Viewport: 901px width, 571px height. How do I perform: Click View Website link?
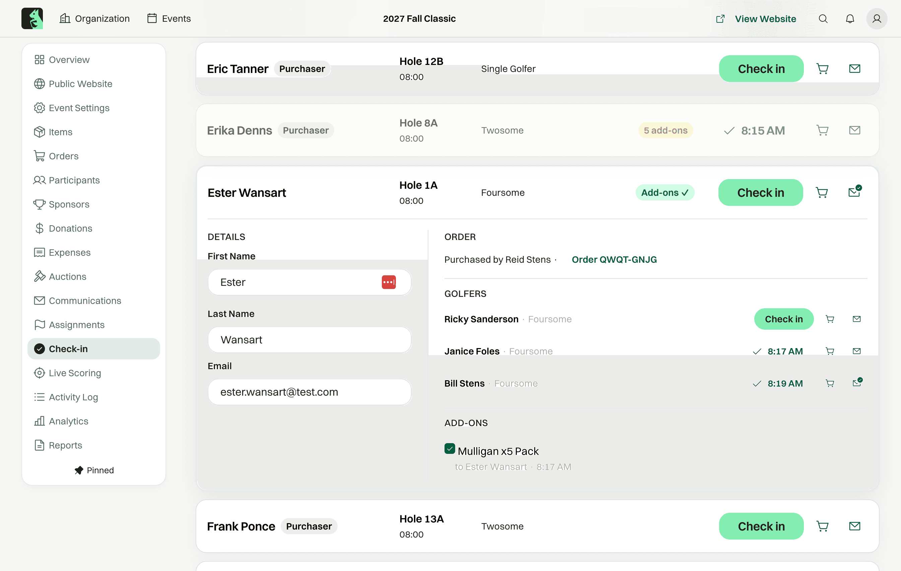point(756,19)
